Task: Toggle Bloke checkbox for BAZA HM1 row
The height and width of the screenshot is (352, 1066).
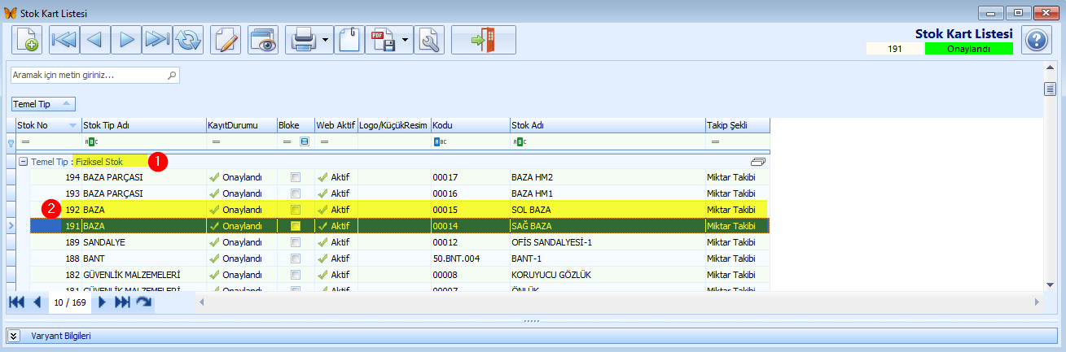Action: coord(296,193)
